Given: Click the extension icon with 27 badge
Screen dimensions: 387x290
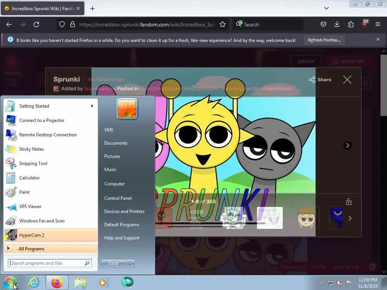Looking at the screenshot, I should coord(365,24).
